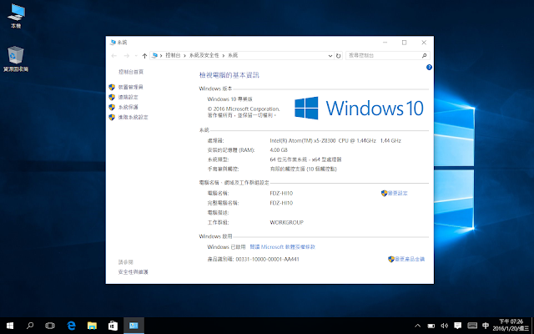
Task: Open the battery status tray icon
Action: tap(431, 326)
